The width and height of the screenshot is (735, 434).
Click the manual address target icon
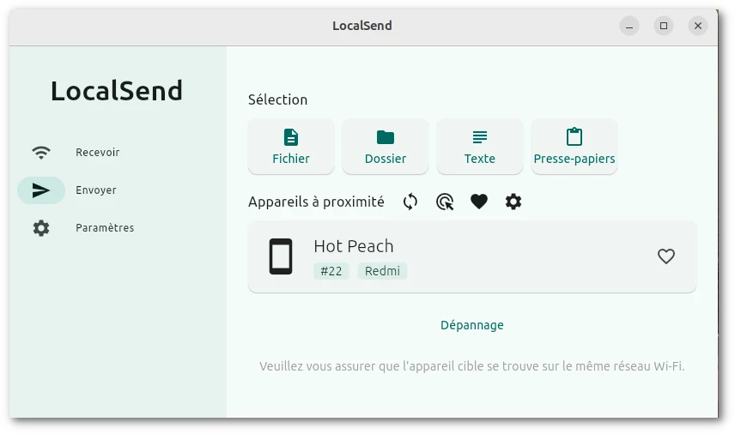pyautogui.click(x=445, y=202)
